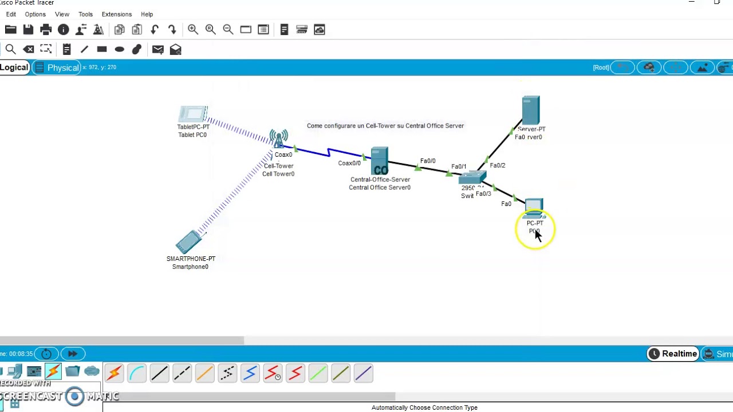Launch the Activity Wizard icon
733x412 pixels.
(98, 30)
